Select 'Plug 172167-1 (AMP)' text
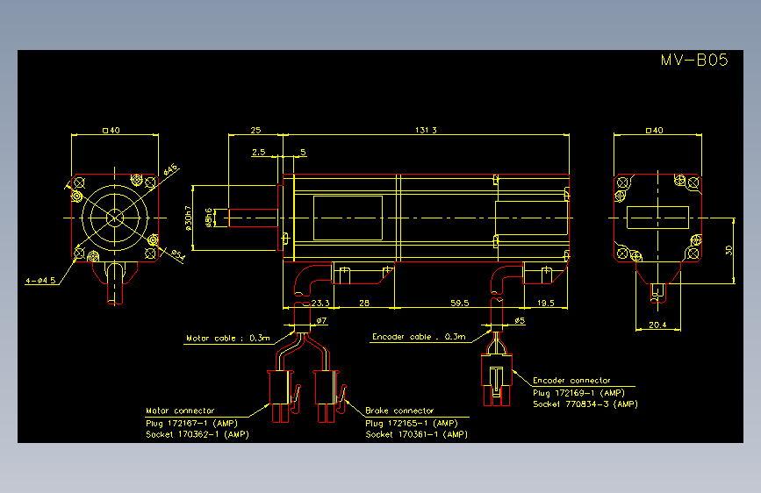 coord(191,423)
